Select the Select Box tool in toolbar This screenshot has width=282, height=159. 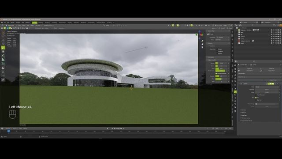[3, 32]
